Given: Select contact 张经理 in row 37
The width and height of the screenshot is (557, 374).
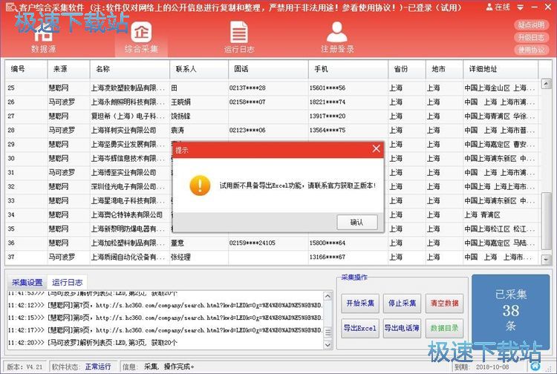Looking at the screenshot, I should click(x=180, y=257).
